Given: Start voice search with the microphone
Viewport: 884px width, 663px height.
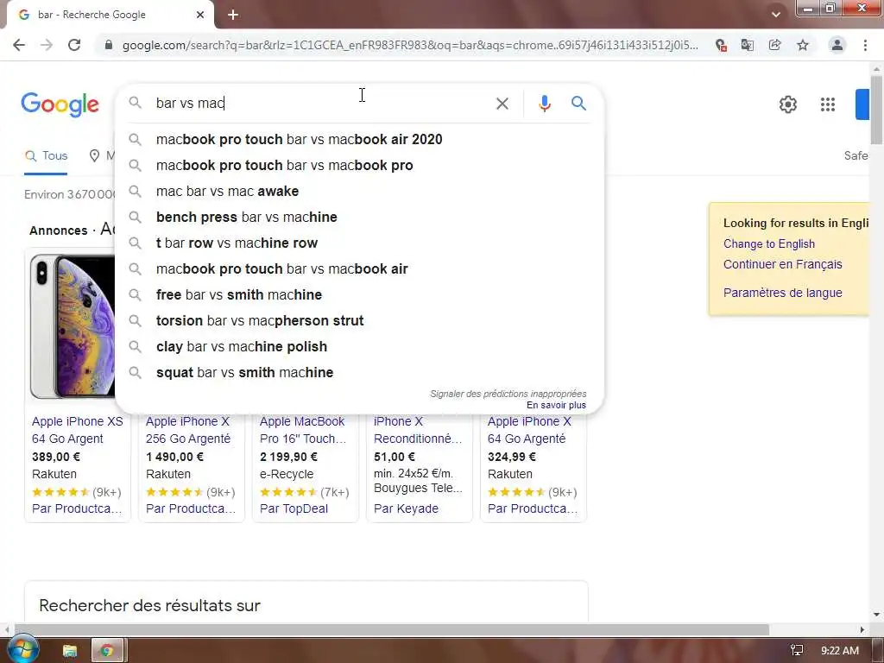Looking at the screenshot, I should point(544,104).
